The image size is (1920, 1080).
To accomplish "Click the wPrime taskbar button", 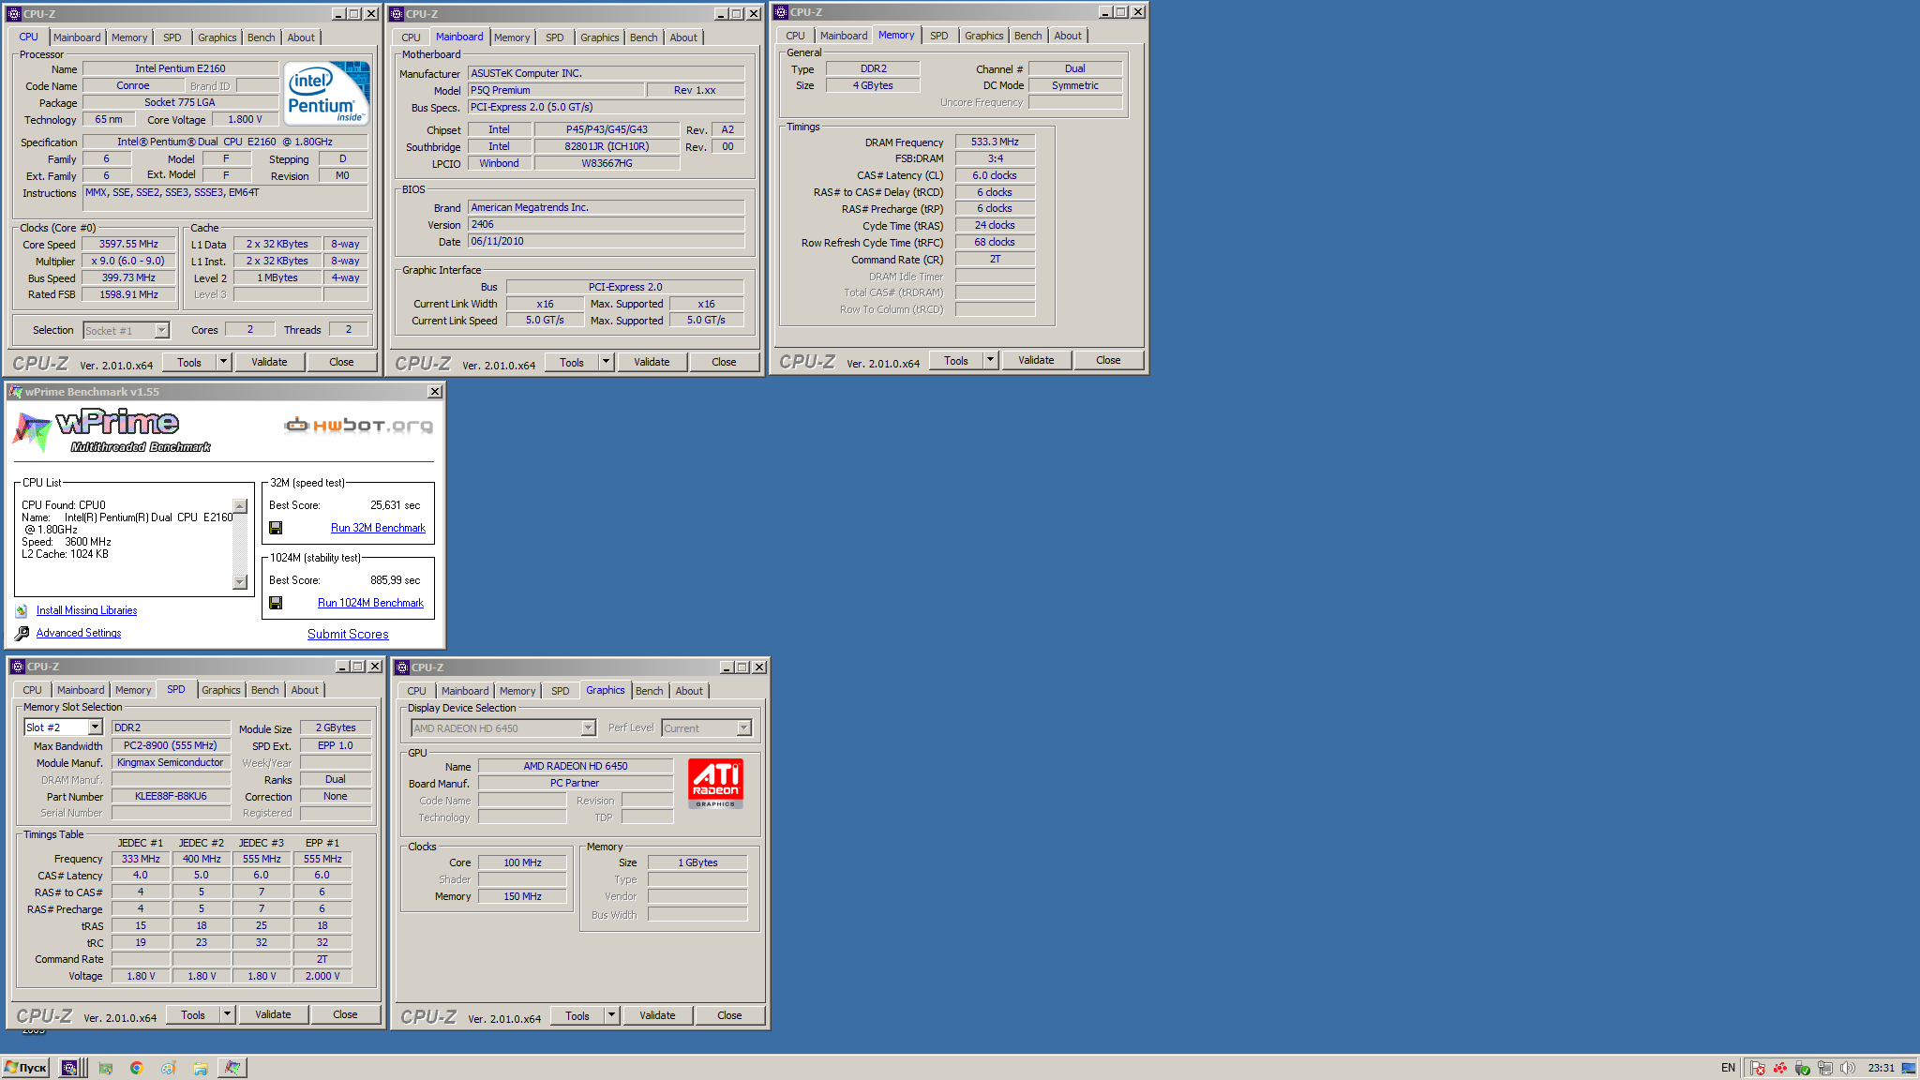I will 232,1067.
